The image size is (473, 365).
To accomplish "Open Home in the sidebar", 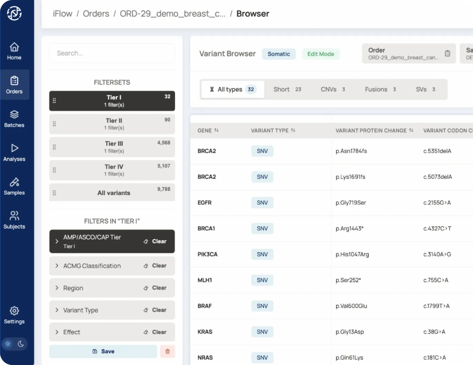I will tap(14, 51).
